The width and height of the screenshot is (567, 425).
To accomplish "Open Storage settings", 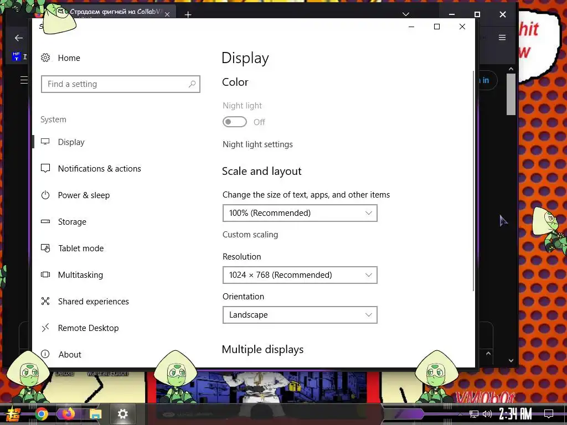I will coord(72,221).
